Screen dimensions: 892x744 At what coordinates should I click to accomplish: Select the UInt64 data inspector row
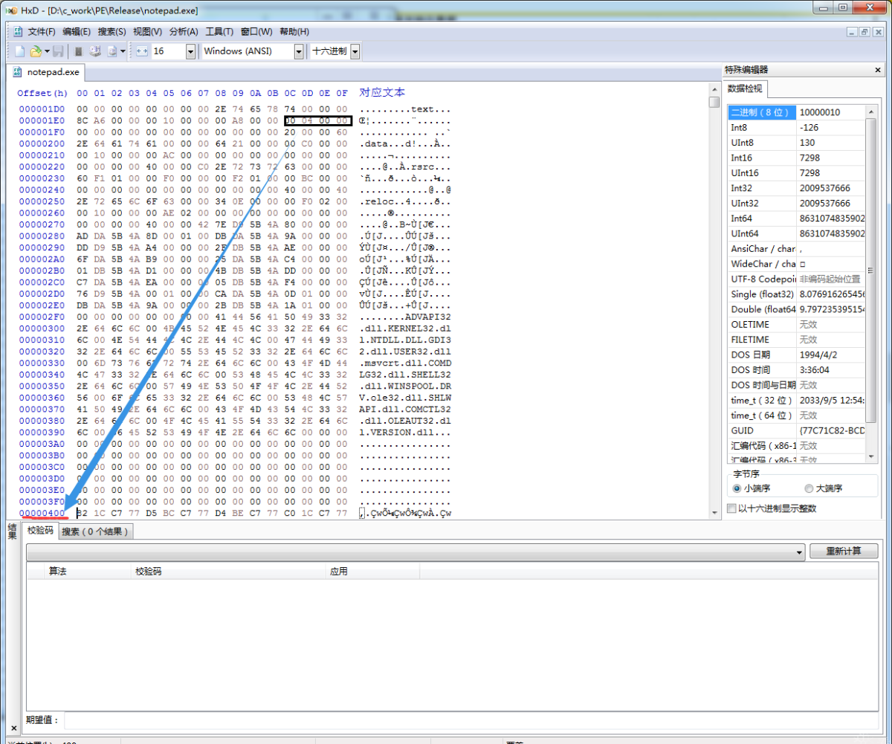click(x=796, y=233)
